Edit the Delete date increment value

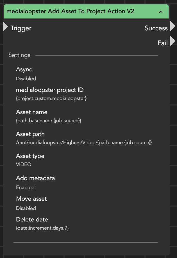[42, 228]
